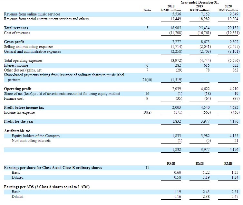Click the 2020 diluted earnings per ADS 2.47

235,197
